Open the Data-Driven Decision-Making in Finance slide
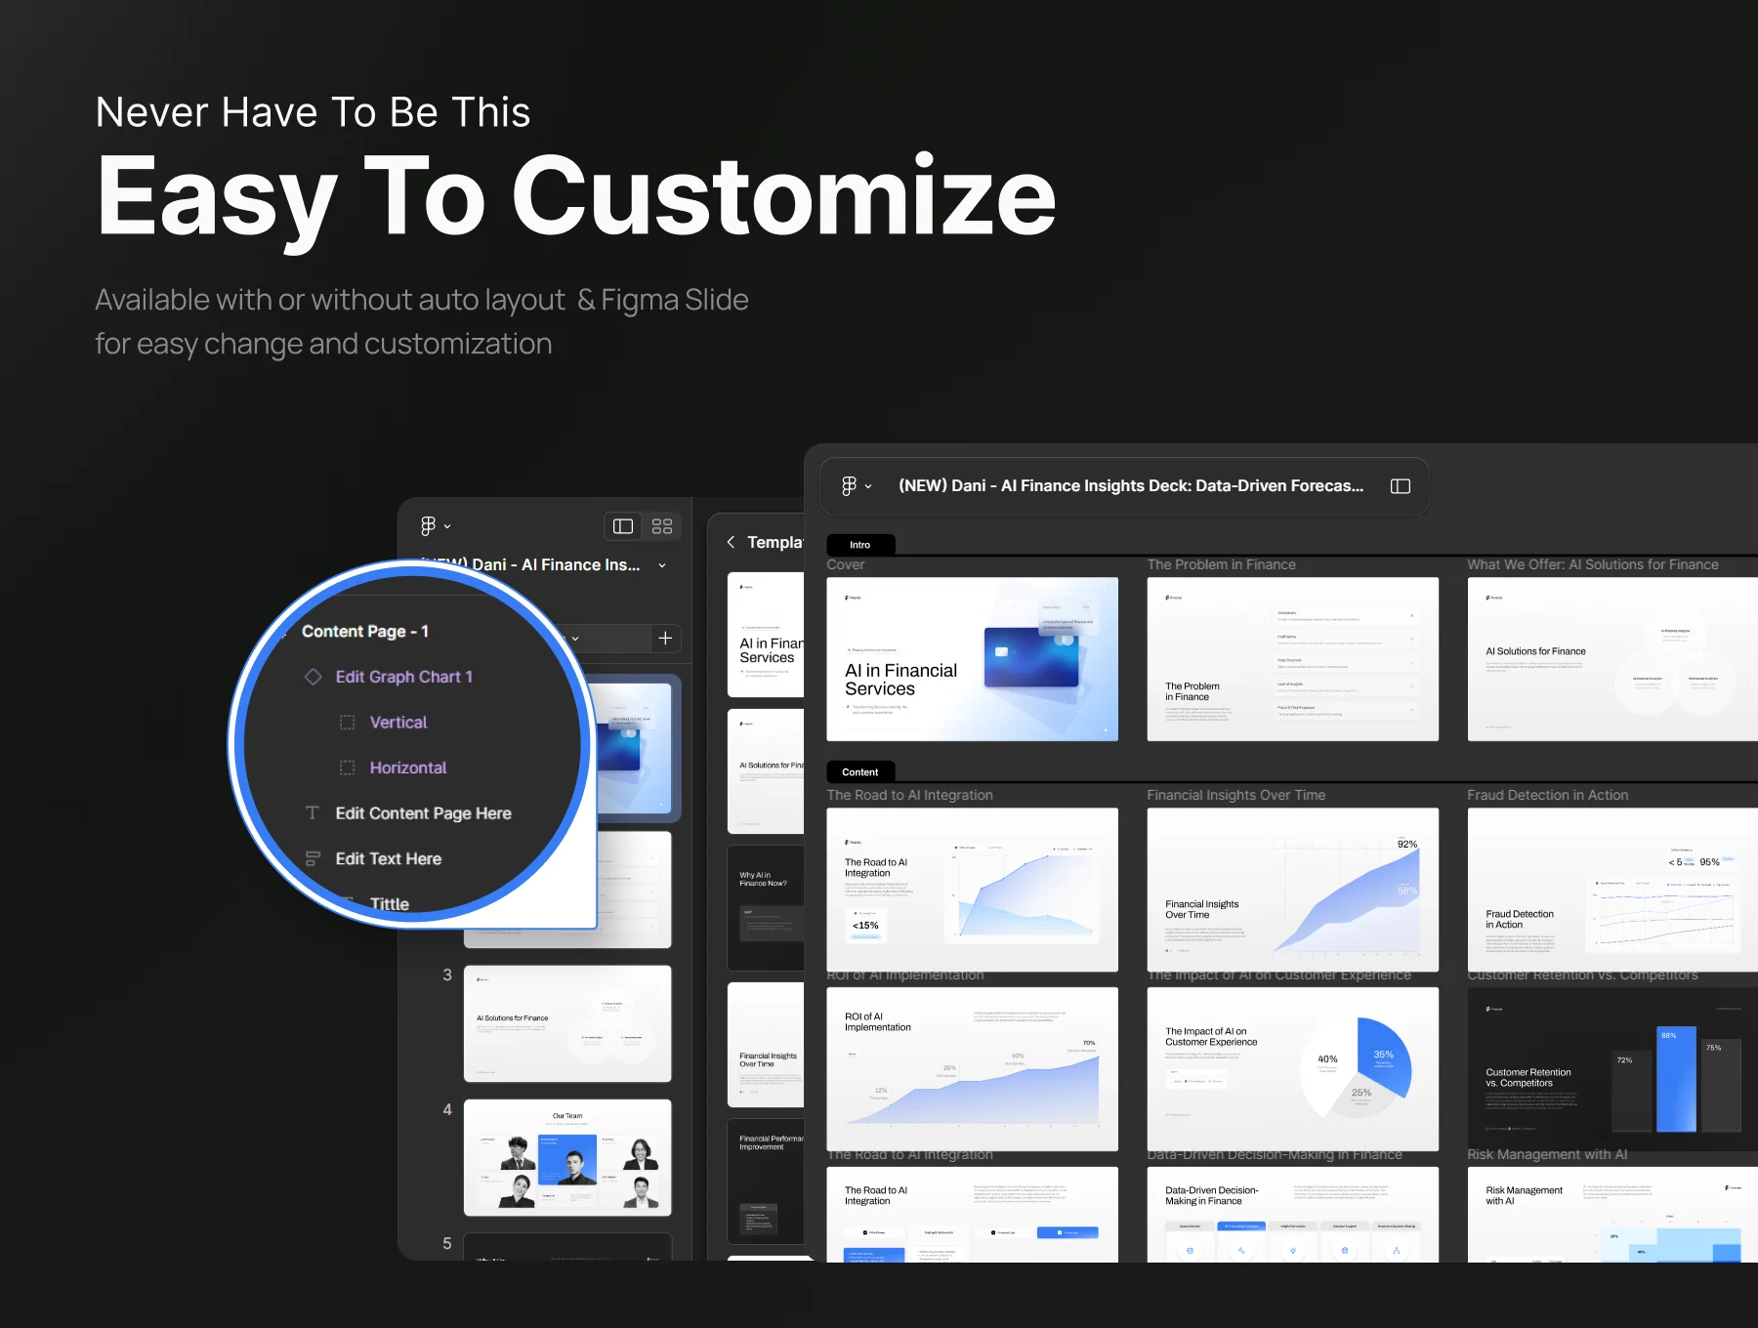Viewport: 1758px width, 1328px height. click(1293, 1215)
